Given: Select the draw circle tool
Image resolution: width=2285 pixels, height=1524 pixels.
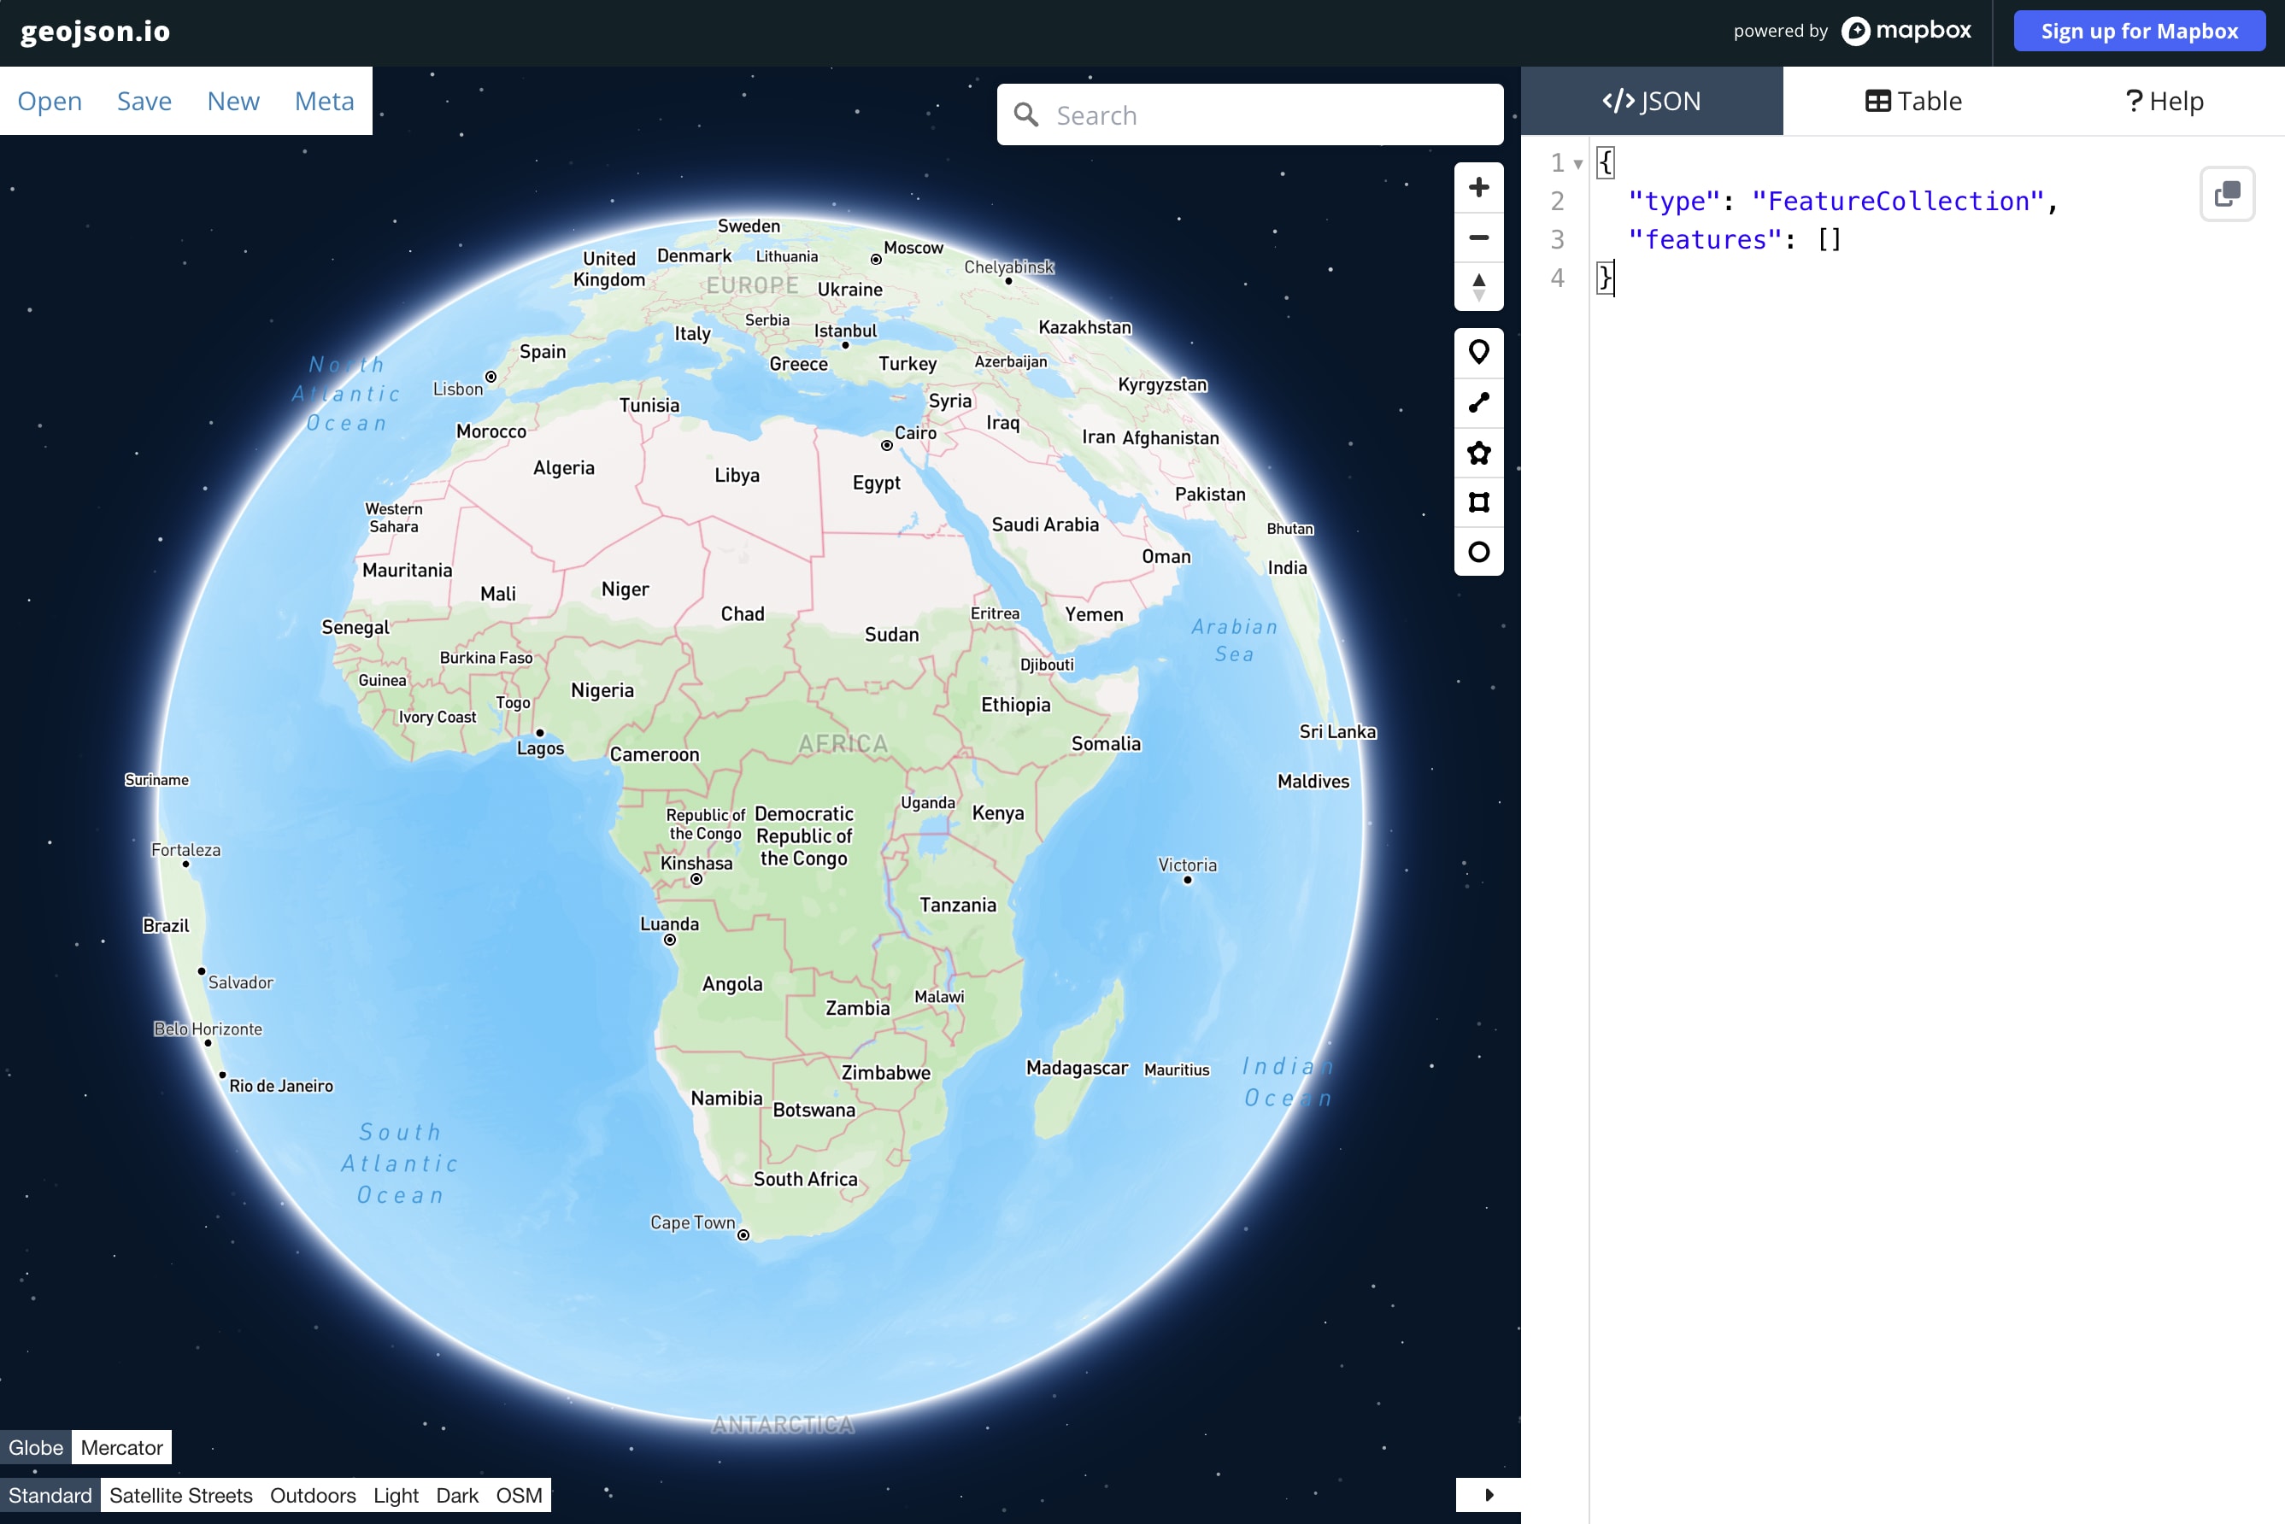Looking at the screenshot, I should (1478, 552).
